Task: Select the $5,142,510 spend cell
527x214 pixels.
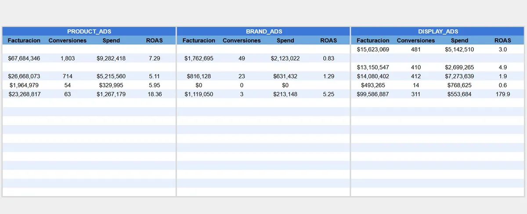Action: 460,49
